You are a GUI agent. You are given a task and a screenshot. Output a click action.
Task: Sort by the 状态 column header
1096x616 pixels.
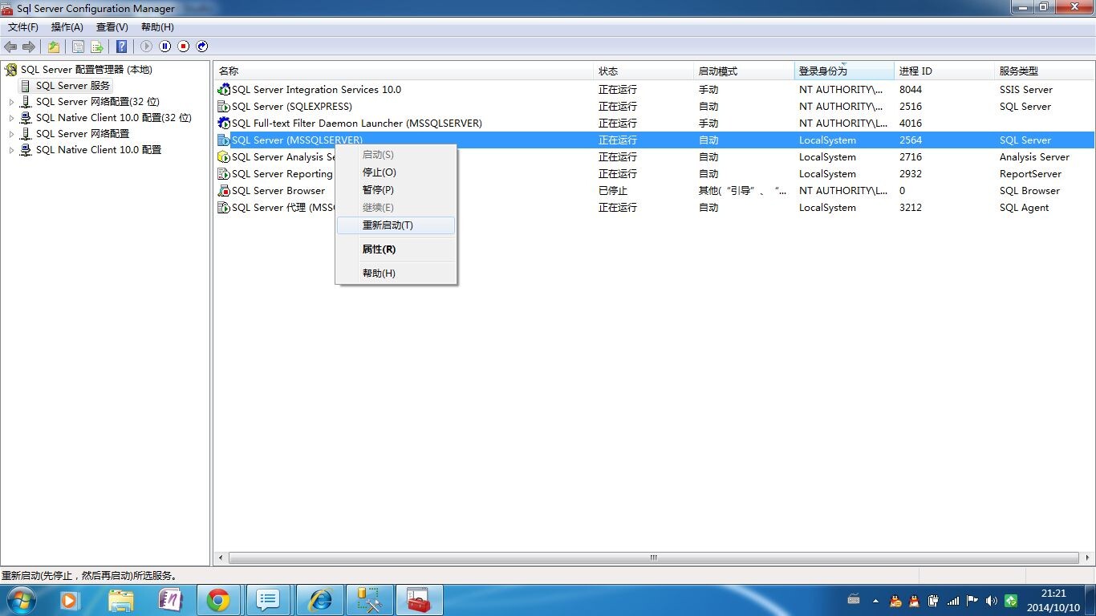pyautogui.click(x=643, y=71)
